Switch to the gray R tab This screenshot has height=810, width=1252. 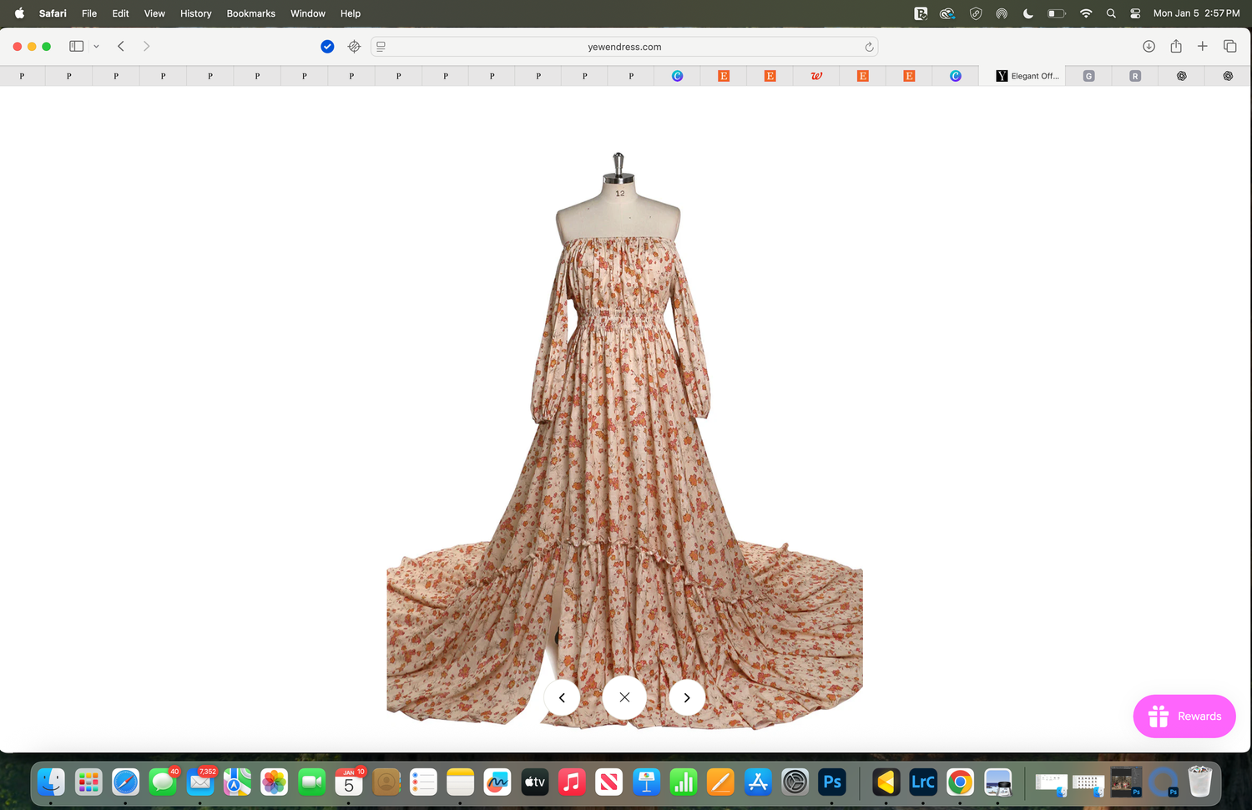point(1135,76)
